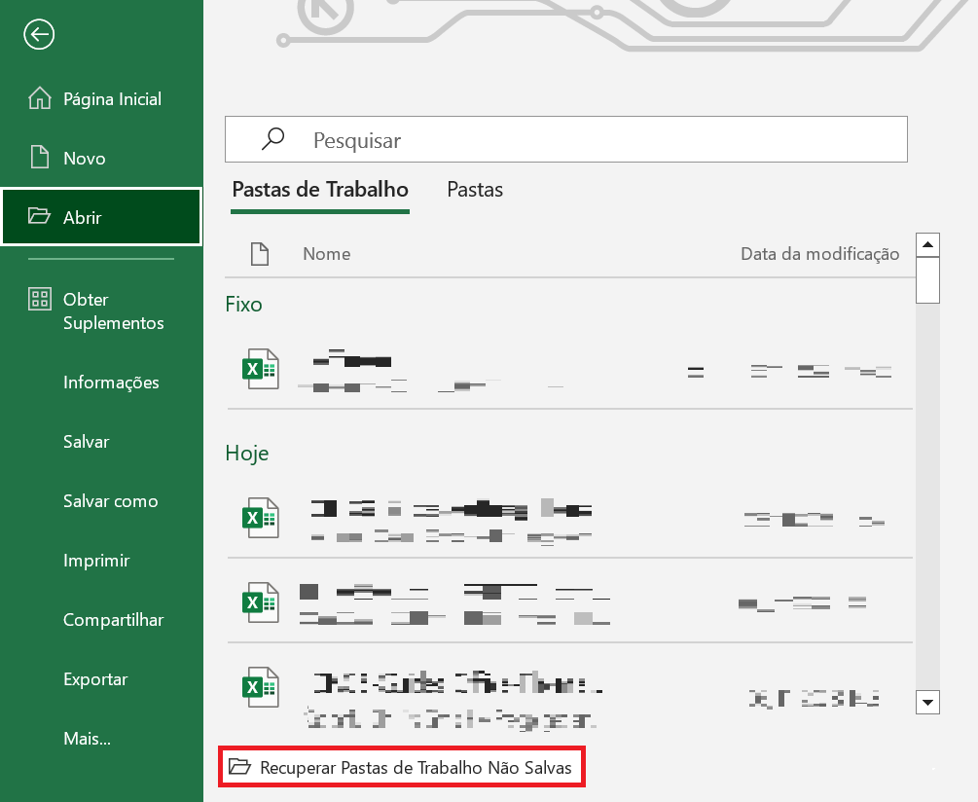
Task: Click the scroll up arrow of file list
Action: click(x=928, y=244)
